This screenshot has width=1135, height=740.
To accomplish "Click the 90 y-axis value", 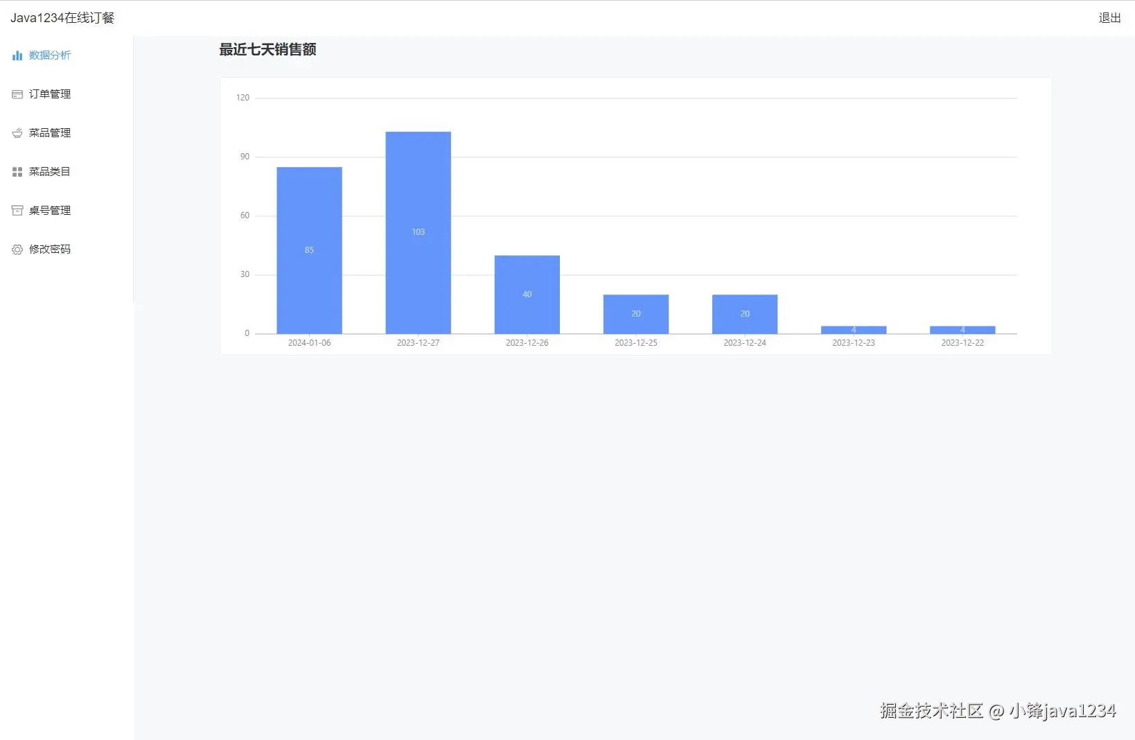I will (245, 157).
